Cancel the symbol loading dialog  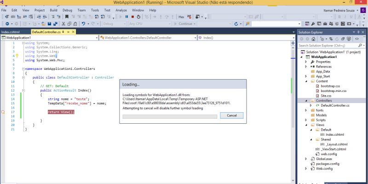pos(232,115)
